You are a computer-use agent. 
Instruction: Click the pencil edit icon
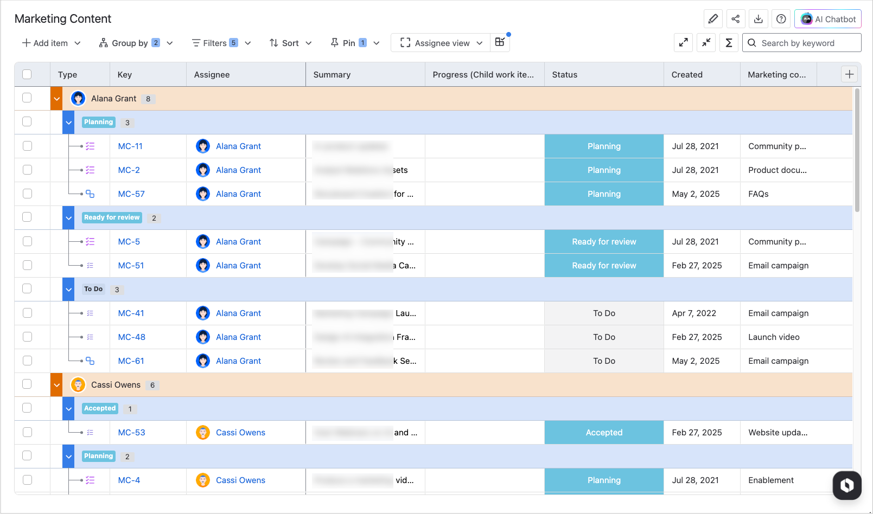713,19
